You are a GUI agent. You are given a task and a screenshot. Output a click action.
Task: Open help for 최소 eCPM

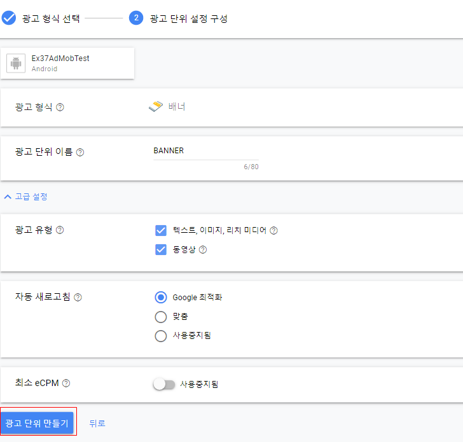click(x=66, y=383)
